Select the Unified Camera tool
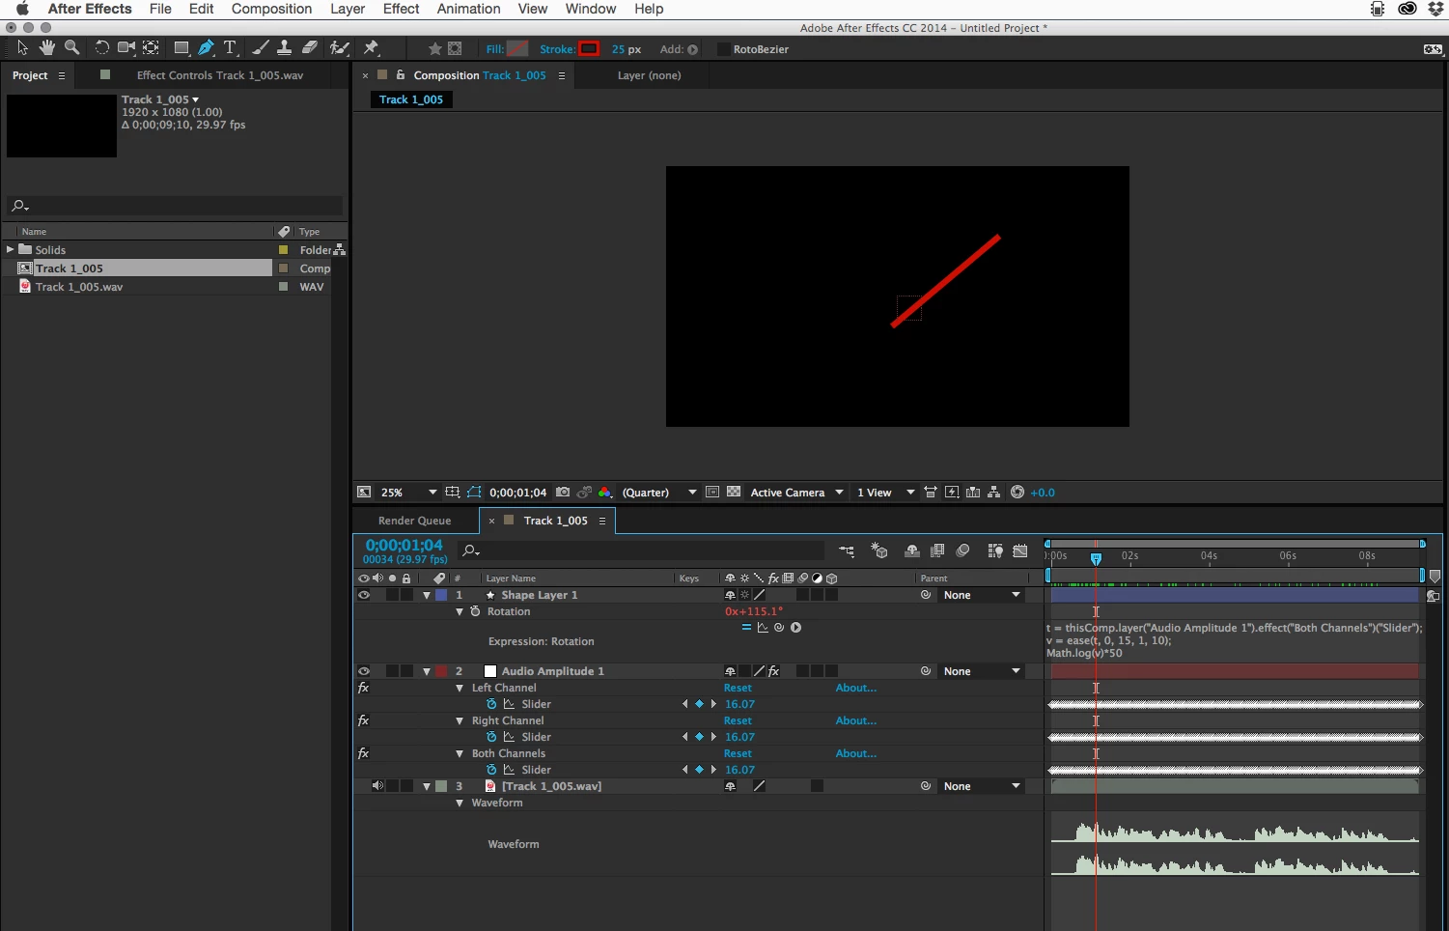This screenshot has height=931, width=1449. (126, 47)
